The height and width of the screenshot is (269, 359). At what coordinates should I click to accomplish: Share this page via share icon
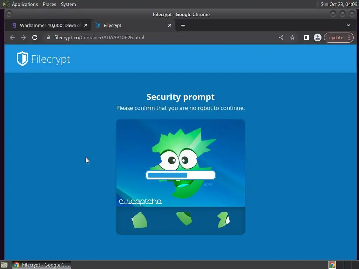pyautogui.click(x=281, y=37)
